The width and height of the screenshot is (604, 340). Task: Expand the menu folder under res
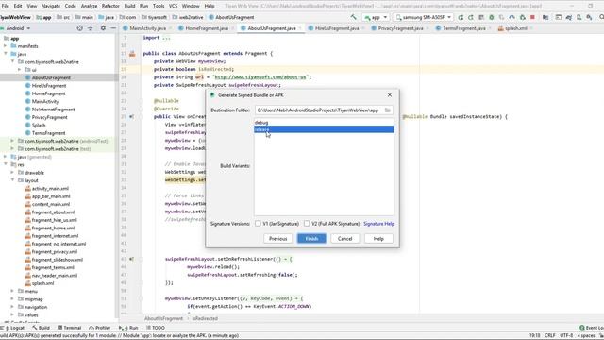click(x=12, y=291)
